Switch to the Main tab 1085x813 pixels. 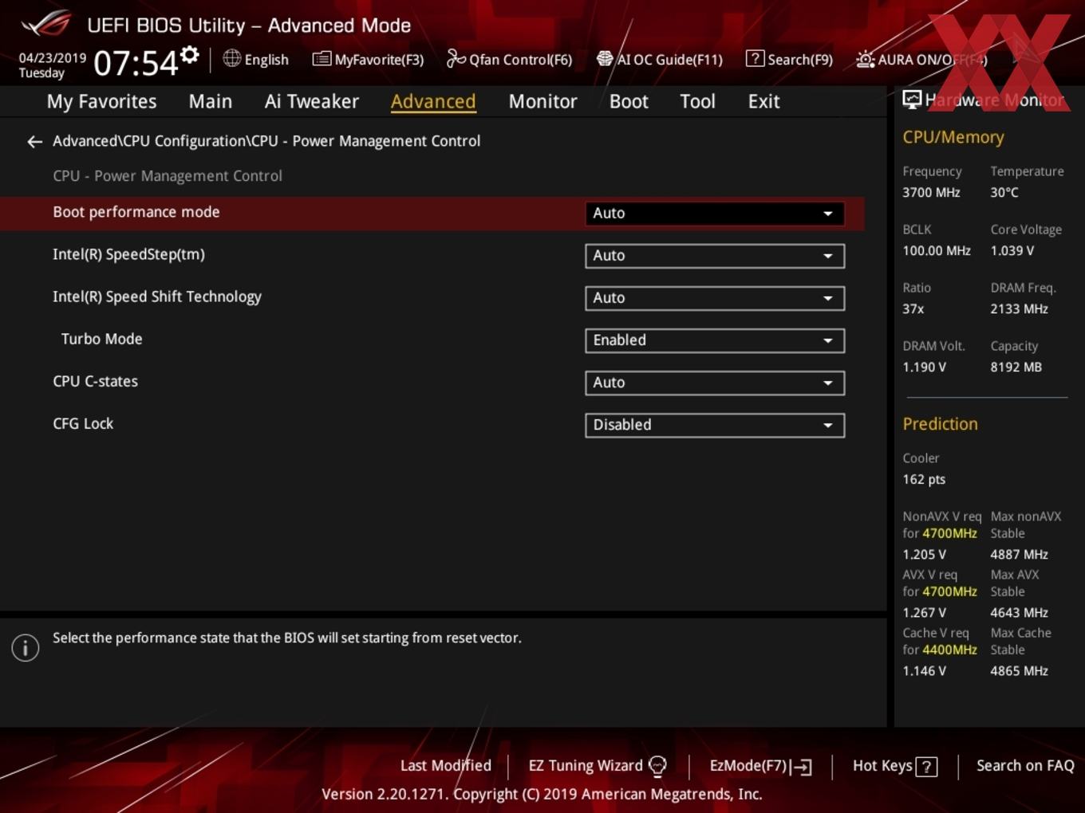(x=211, y=101)
